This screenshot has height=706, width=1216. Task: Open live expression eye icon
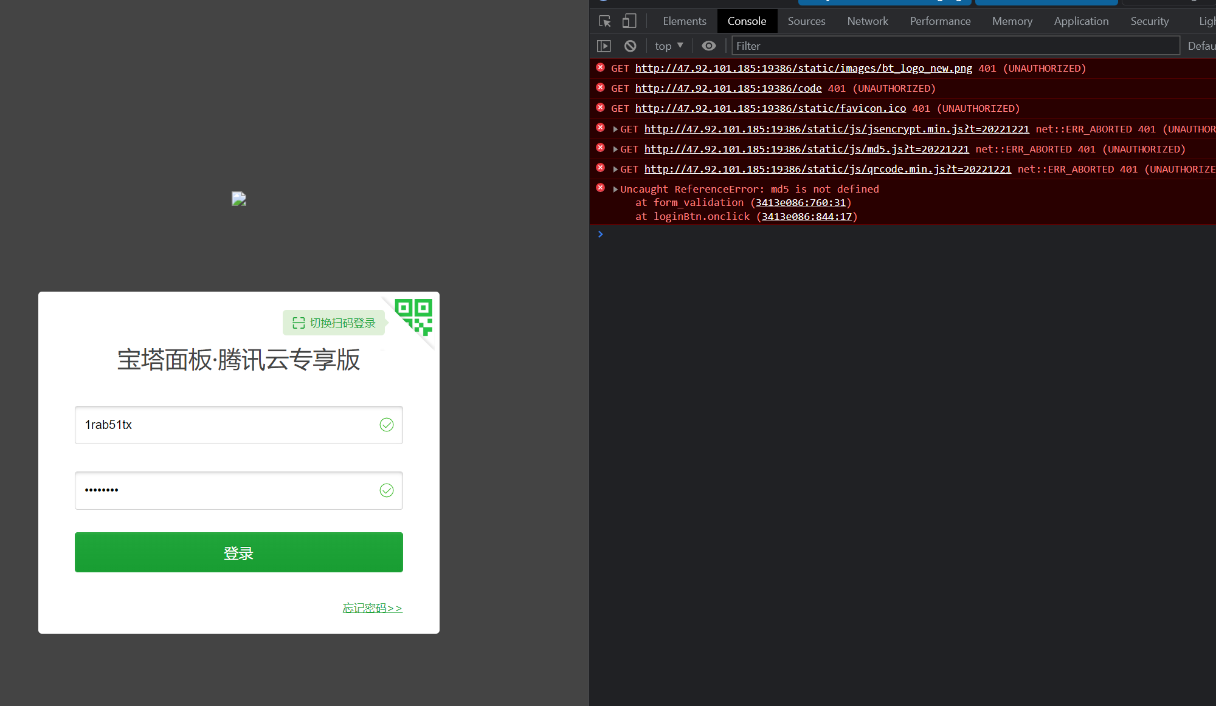point(709,46)
